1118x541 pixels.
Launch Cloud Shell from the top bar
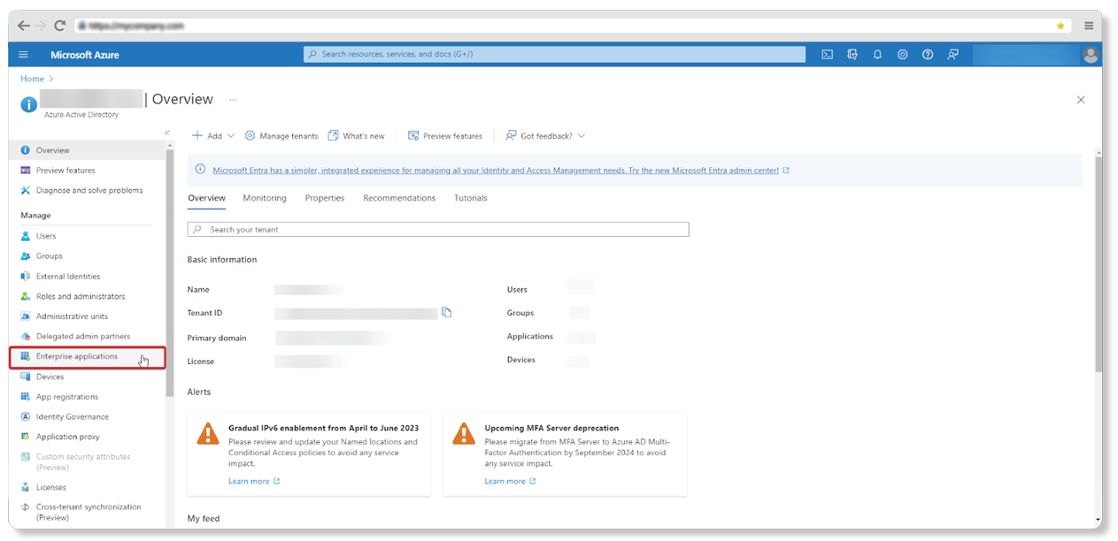tap(827, 55)
